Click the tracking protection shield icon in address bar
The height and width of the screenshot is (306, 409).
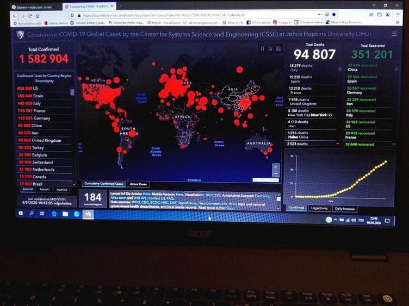72,15
